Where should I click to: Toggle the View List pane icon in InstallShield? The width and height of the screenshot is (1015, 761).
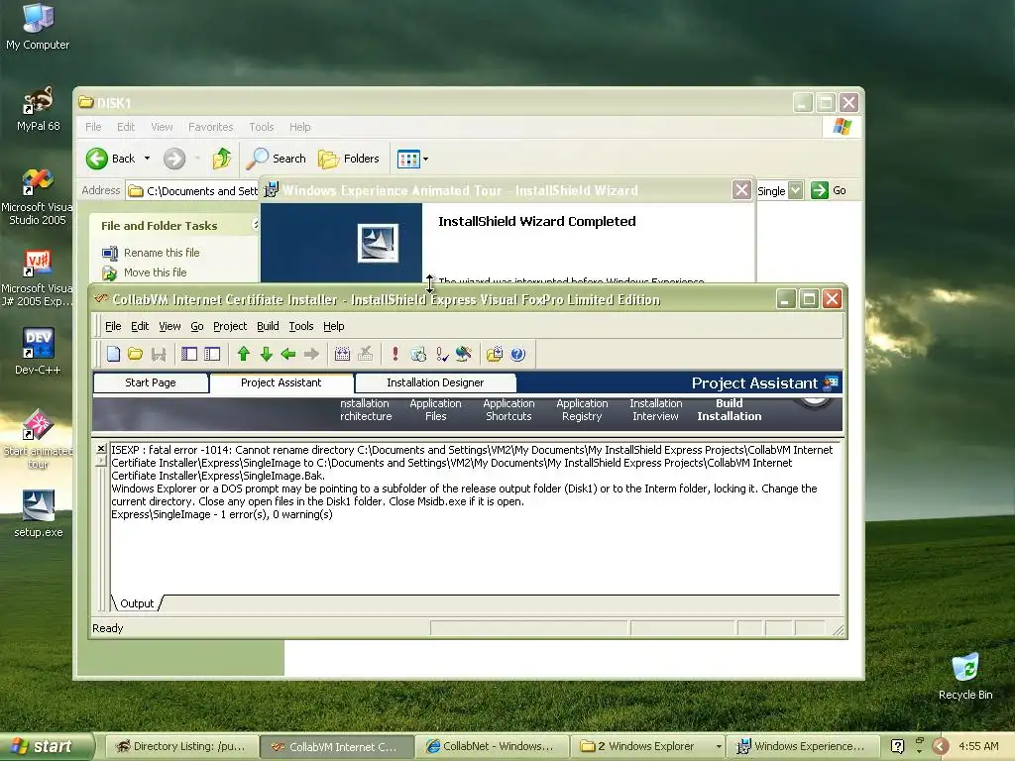click(x=189, y=354)
